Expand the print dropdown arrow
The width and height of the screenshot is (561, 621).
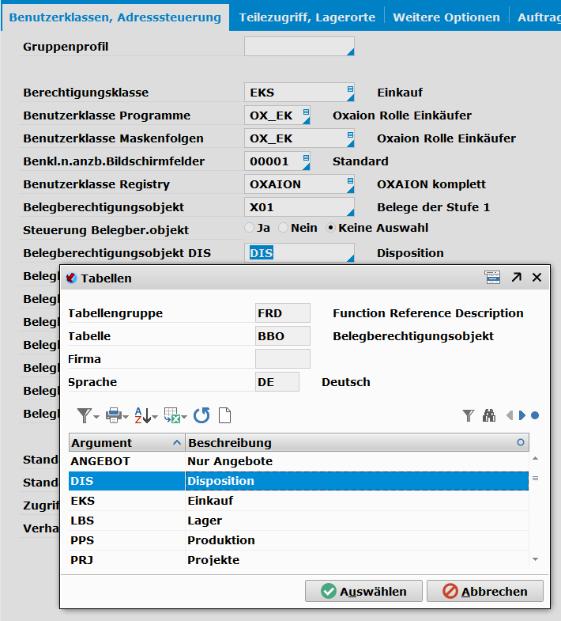[126, 417]
